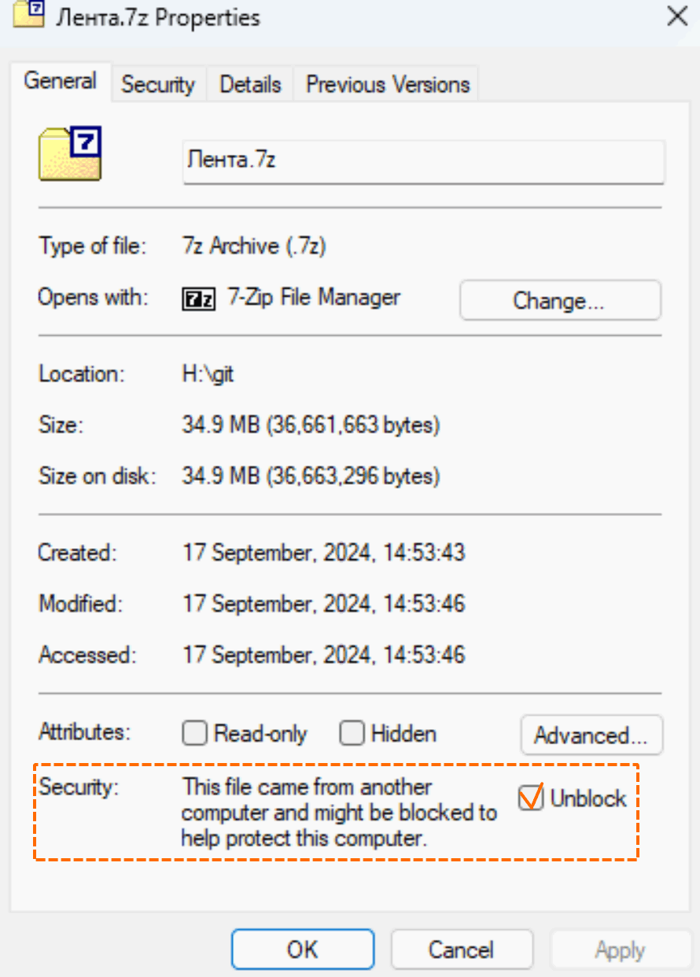Dismiss changes with Cancel button
This screenshot has width=700, height=977.
click(461, 949)
